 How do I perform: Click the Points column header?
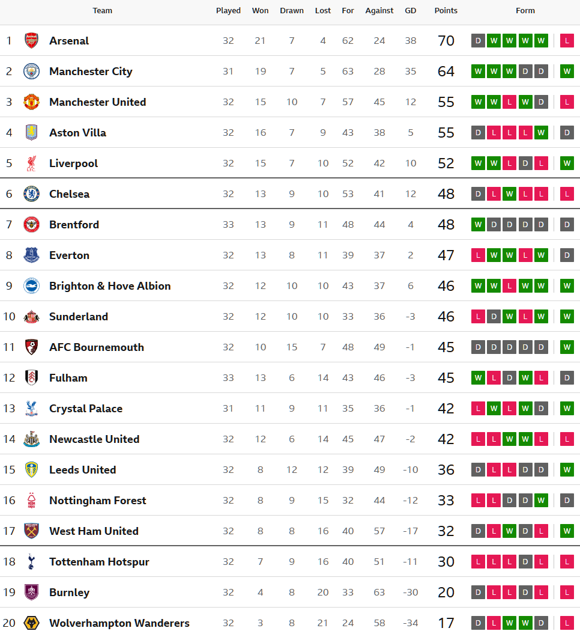446,11
